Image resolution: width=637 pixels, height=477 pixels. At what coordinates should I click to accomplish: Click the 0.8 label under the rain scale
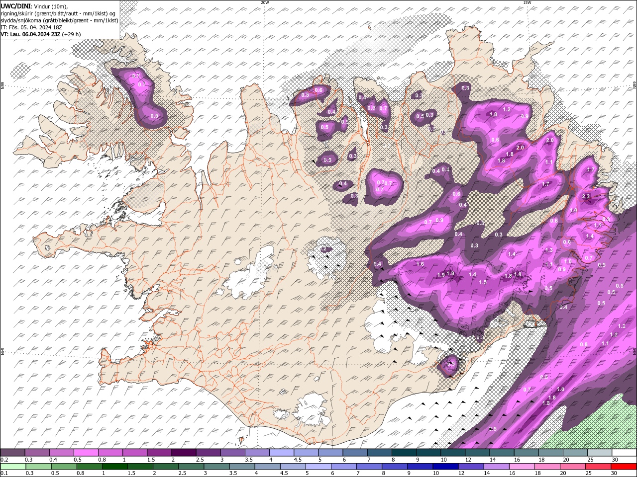[x=80, y=474]
